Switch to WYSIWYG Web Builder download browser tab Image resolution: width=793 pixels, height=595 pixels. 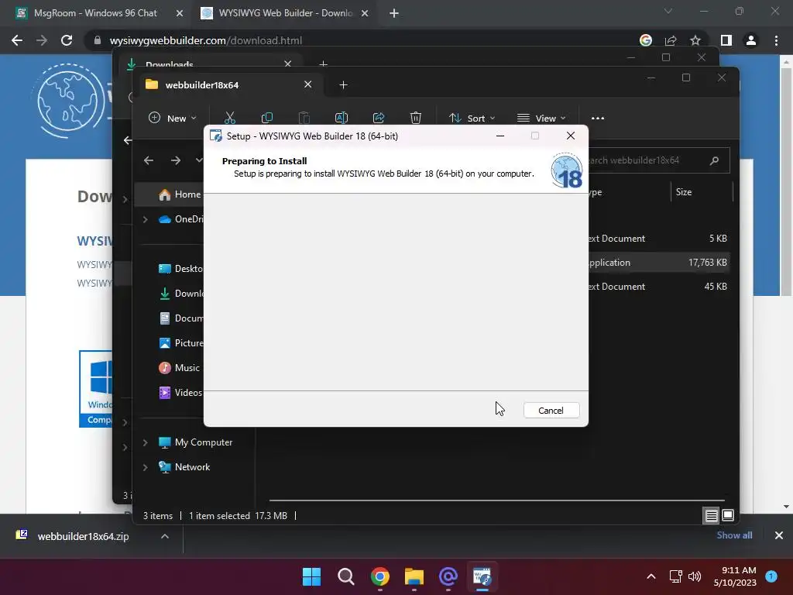tap(285, 13)
